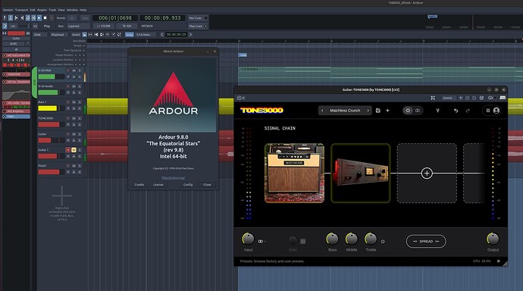The width and height of the screenshot is (523, 291).
Task: Click the plugin bypass power icon at top left
Action: [x=240, y=98]
